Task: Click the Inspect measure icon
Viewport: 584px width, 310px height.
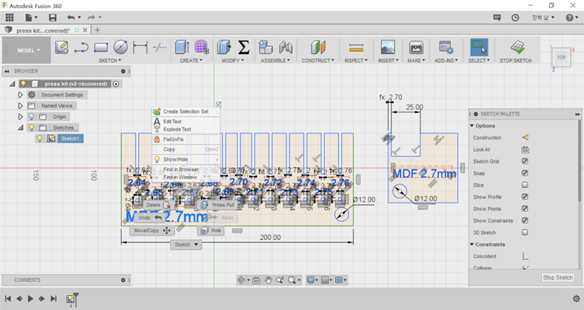Action: point(355,47)
